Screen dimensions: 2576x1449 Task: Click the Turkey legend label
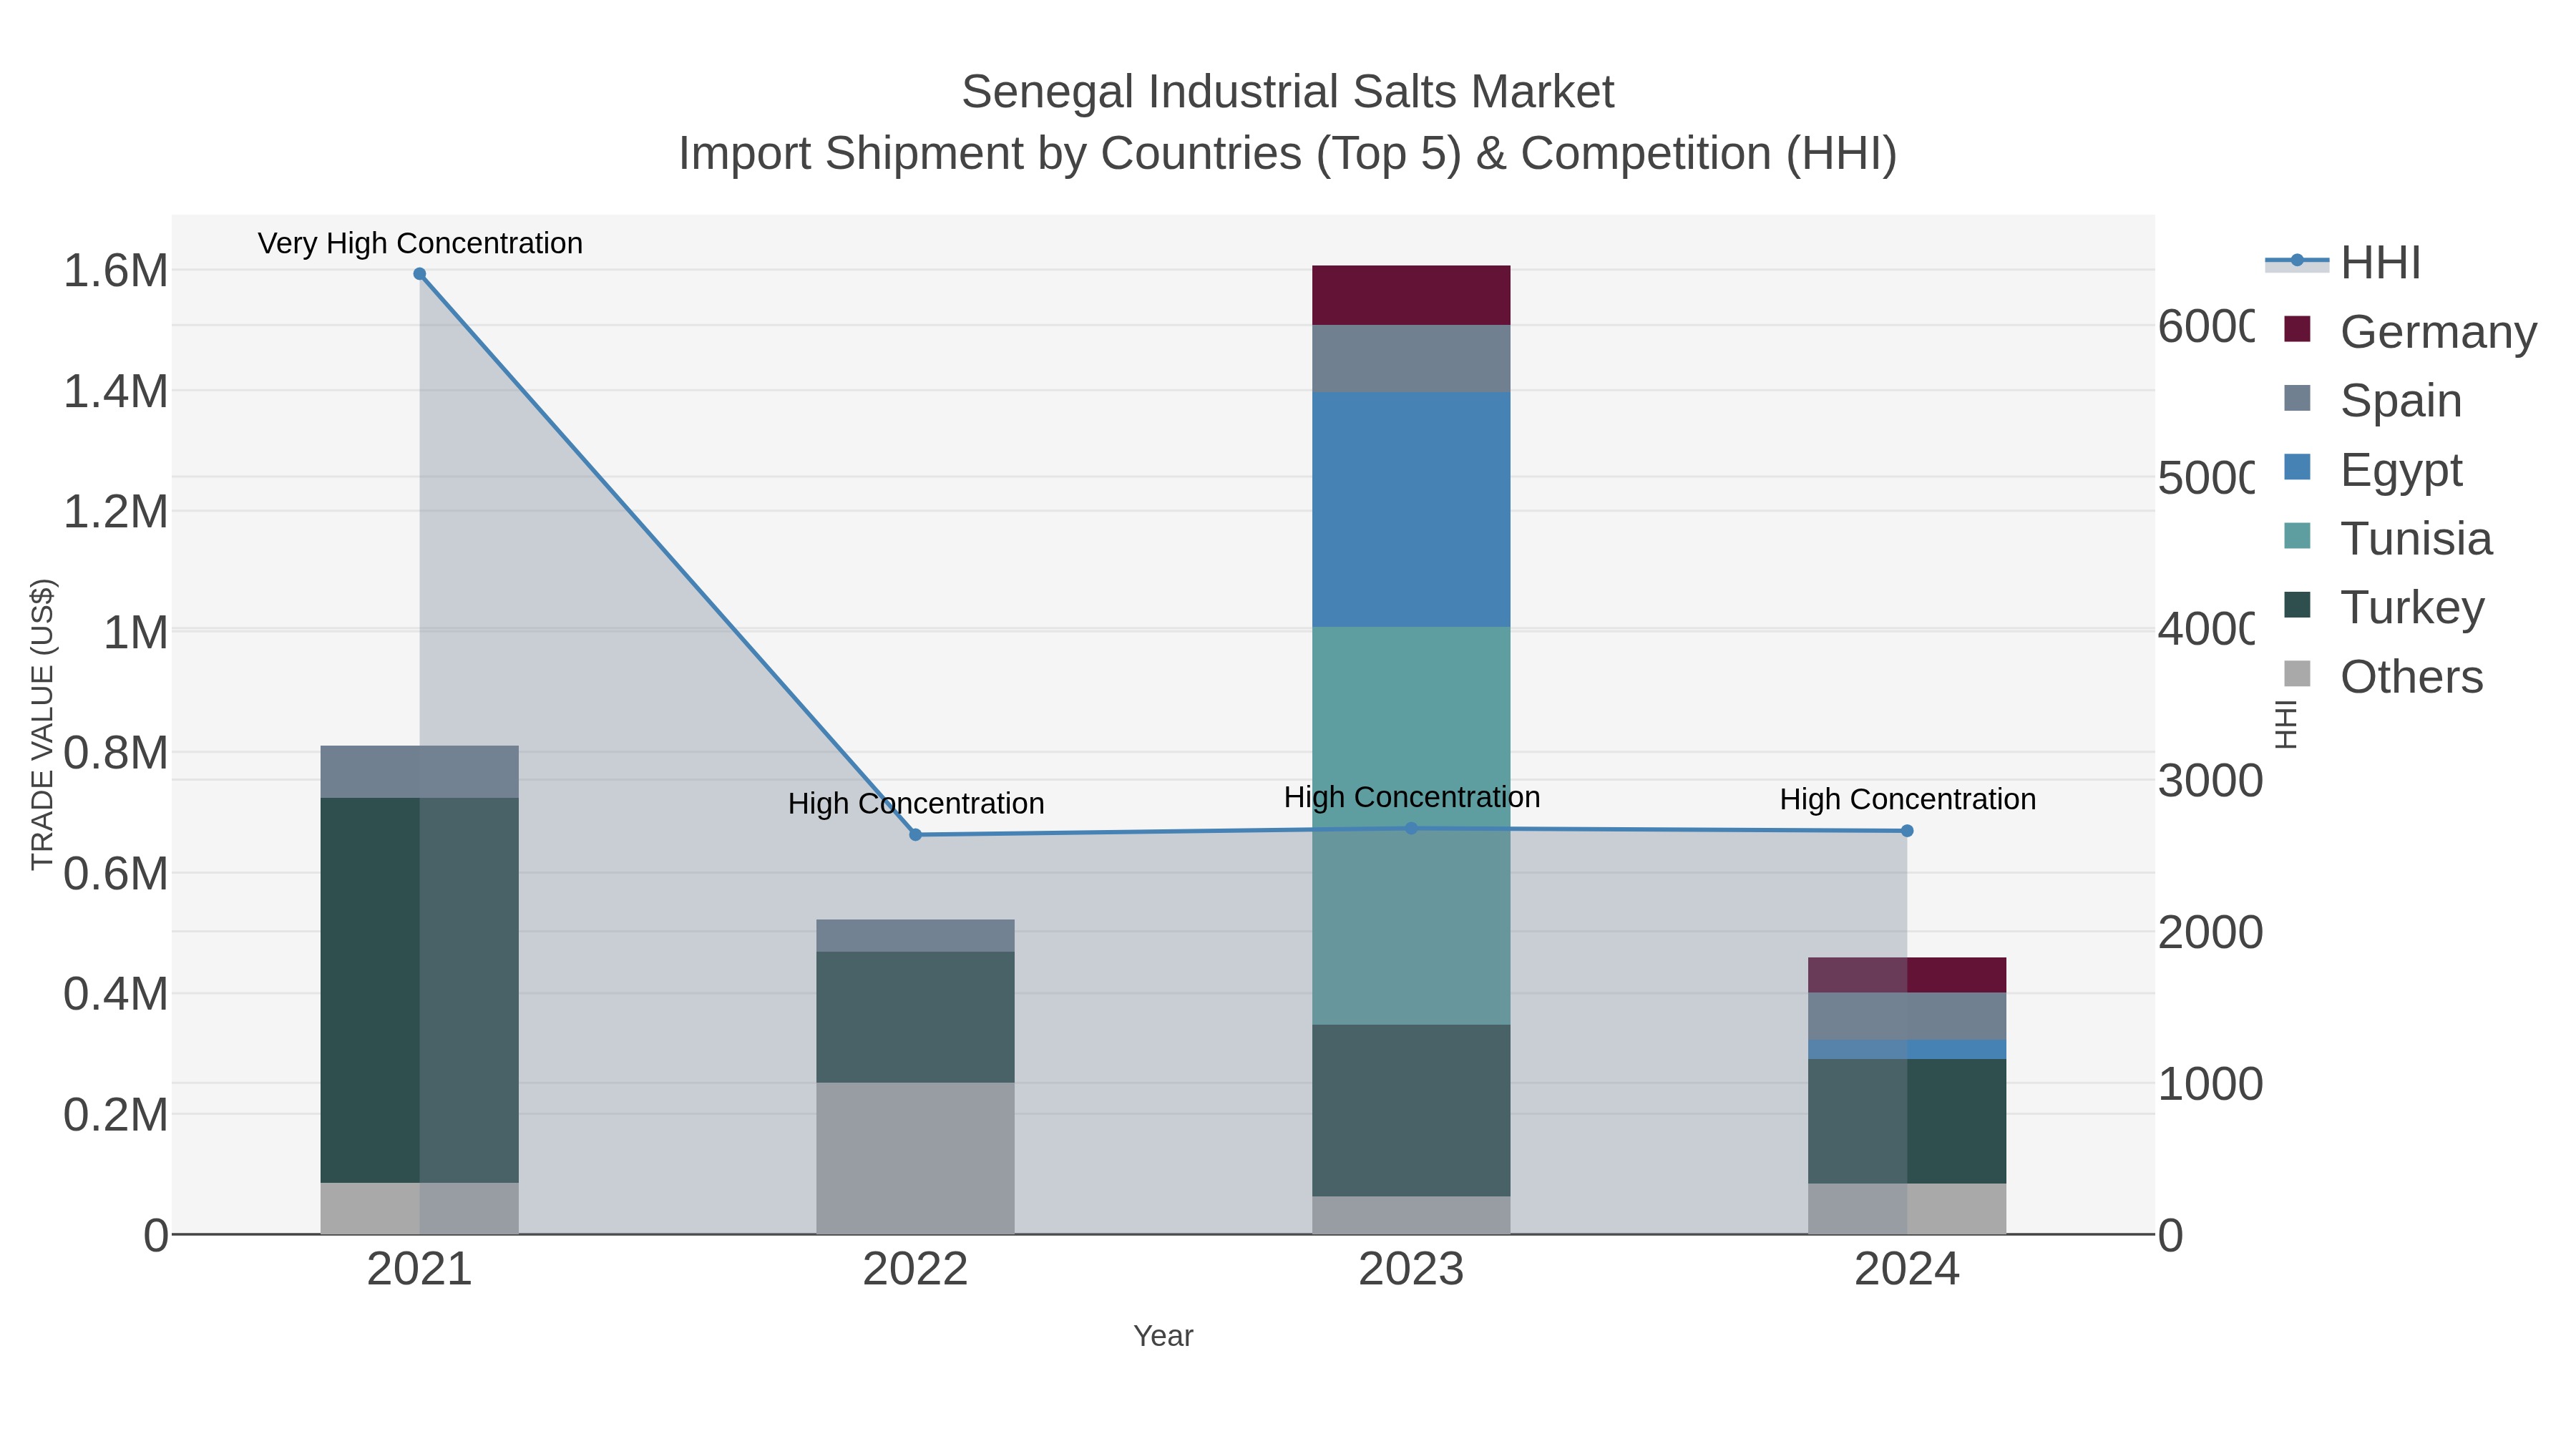pyautogui.click(x=2412, y=607)
